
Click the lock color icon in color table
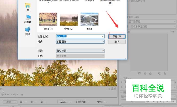(150, 74)
